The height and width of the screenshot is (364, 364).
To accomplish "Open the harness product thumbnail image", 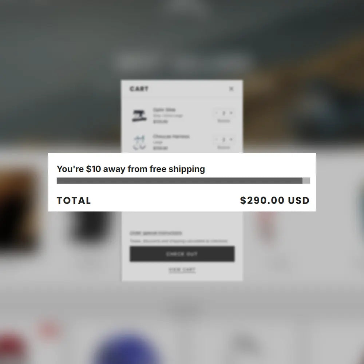I will click(139, 142).
